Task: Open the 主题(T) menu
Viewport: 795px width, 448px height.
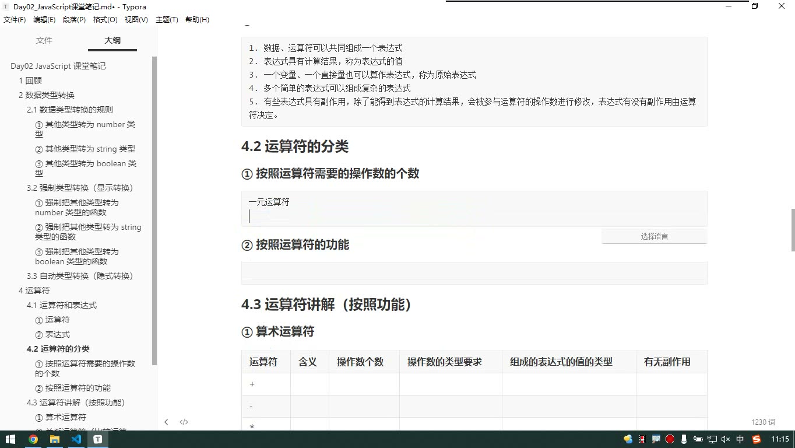Action: pyautogui.click(x=167, y=20)
